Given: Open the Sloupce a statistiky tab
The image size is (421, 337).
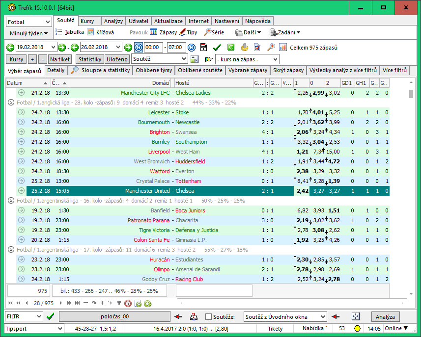Looking at the screenshot, I should pyautogui.click(x=101, y=70).
